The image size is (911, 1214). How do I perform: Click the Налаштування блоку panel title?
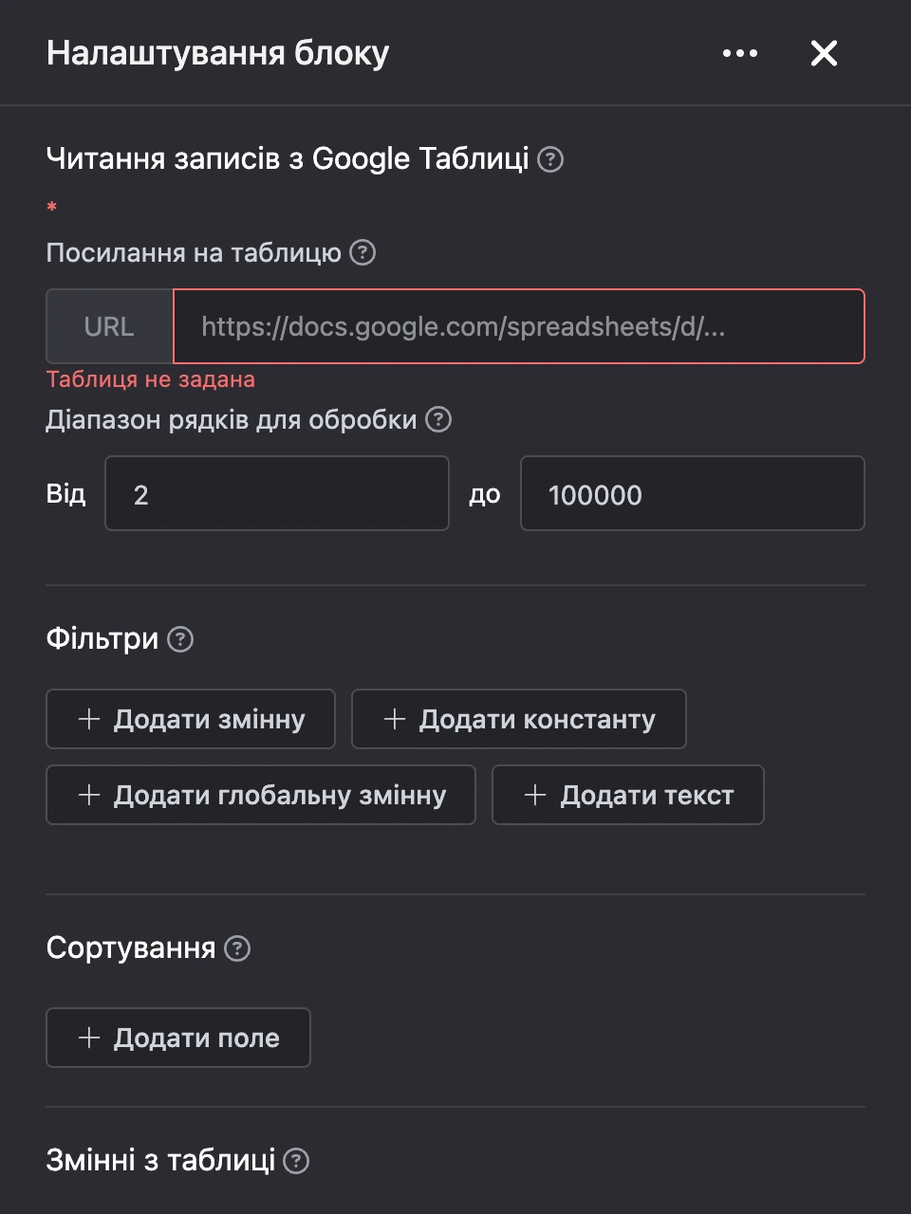[218, 53]
